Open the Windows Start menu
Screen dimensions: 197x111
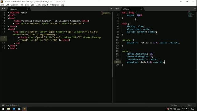coord(3,109)
